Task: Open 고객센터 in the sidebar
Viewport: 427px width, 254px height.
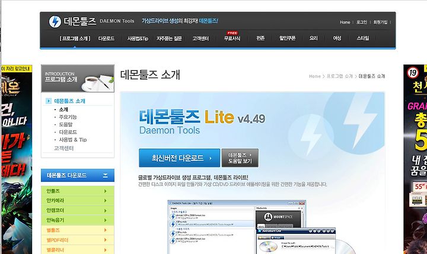Action: pos(63,148)
